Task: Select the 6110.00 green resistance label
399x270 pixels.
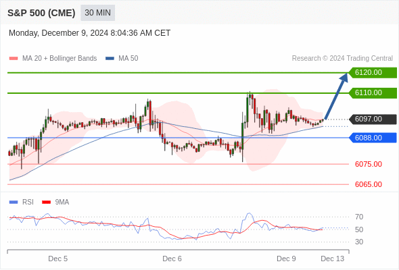Action: 373,93
